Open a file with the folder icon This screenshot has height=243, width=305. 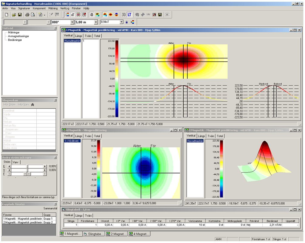tap(14, 15)
